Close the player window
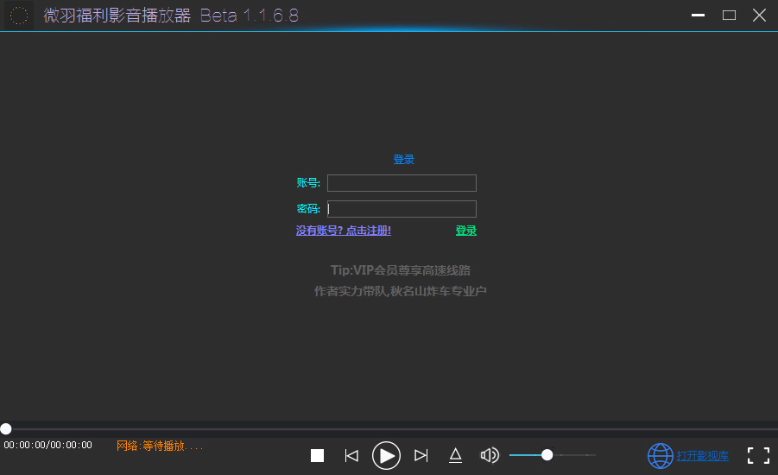This screenshot has height=475, width=778. tap(759, 16)
